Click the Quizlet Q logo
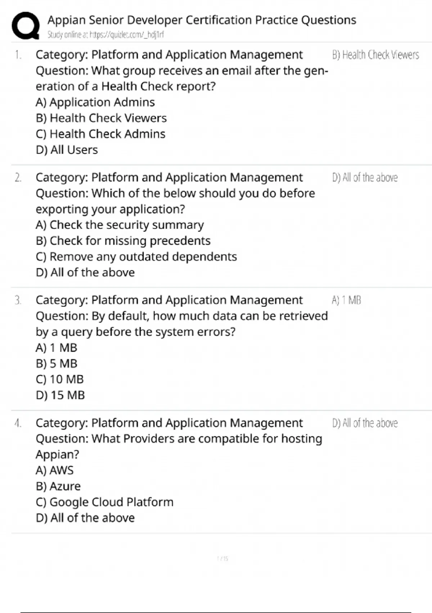Screen dimensions: 432x613 (x=26, y=26)
